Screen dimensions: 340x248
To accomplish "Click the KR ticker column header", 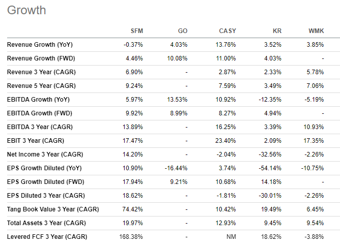I will pyautogui.click(x=277, y=31).
